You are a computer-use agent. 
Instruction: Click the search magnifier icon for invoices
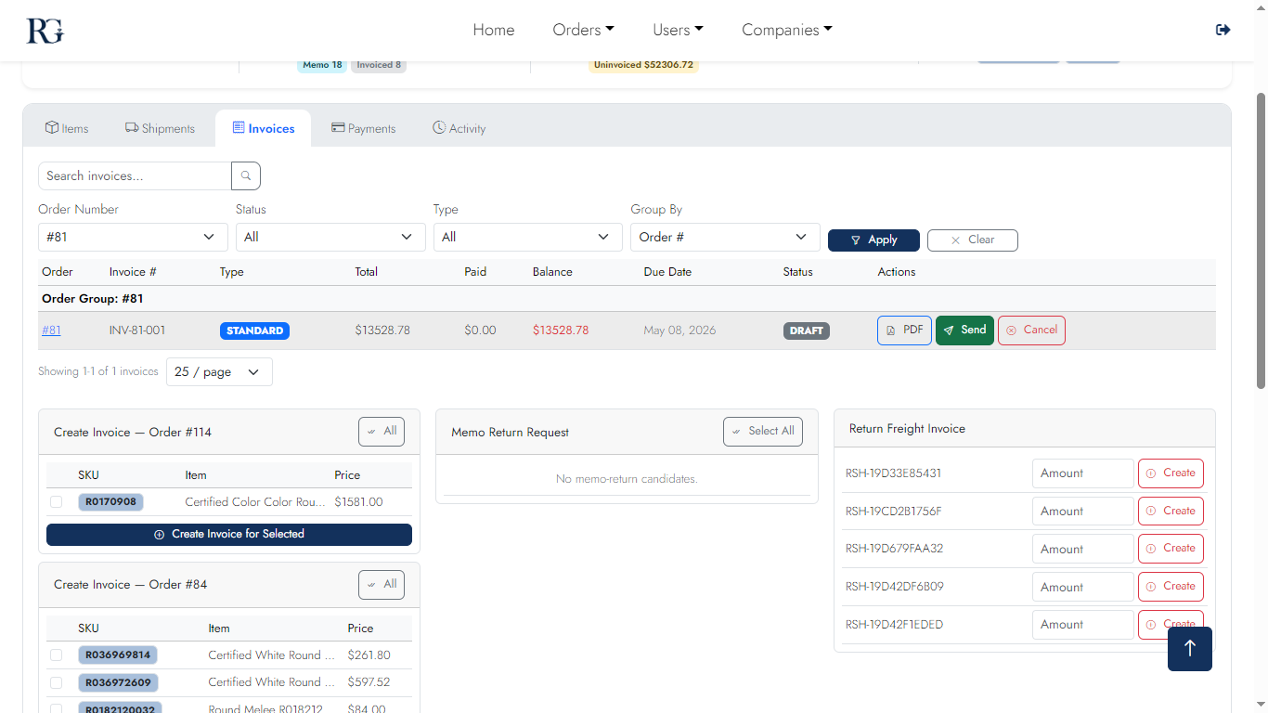pyautogui.click(x=244, y=175)
